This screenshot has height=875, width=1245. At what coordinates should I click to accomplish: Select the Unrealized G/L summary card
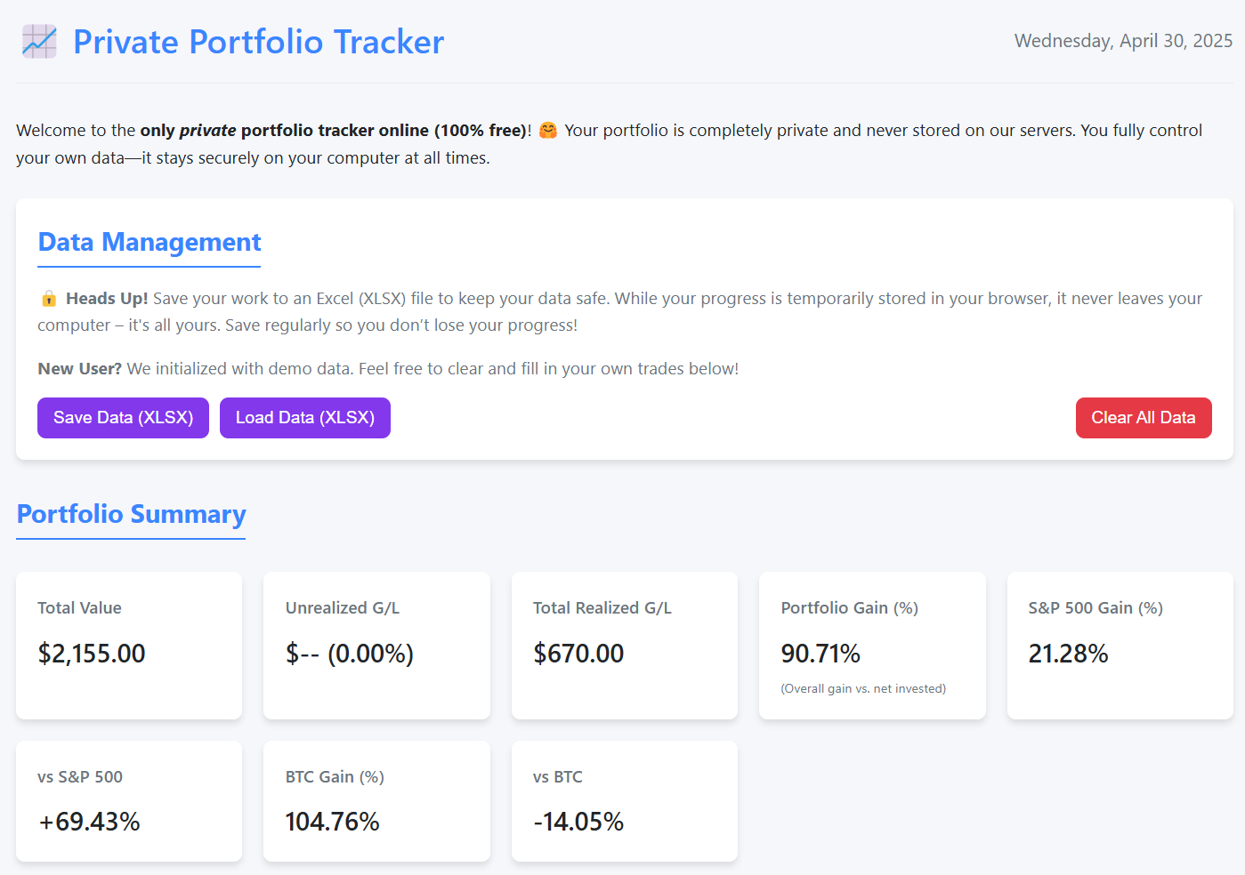point(376,646)
